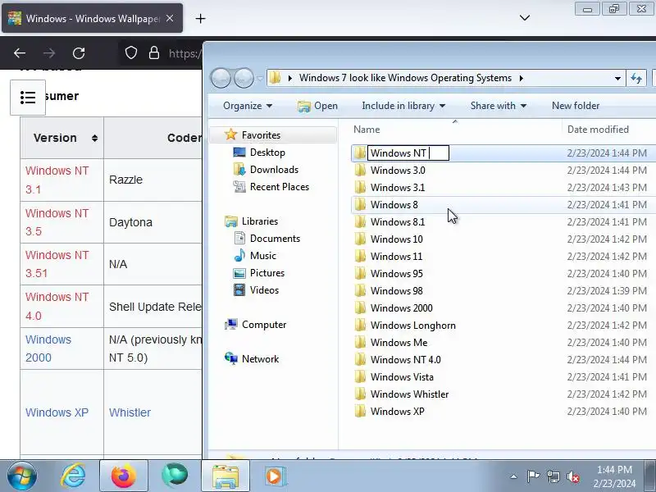Expand arrow after Windows 7 look like path
Viewport: 656px width, 492px height.
[x=522, y=78]
